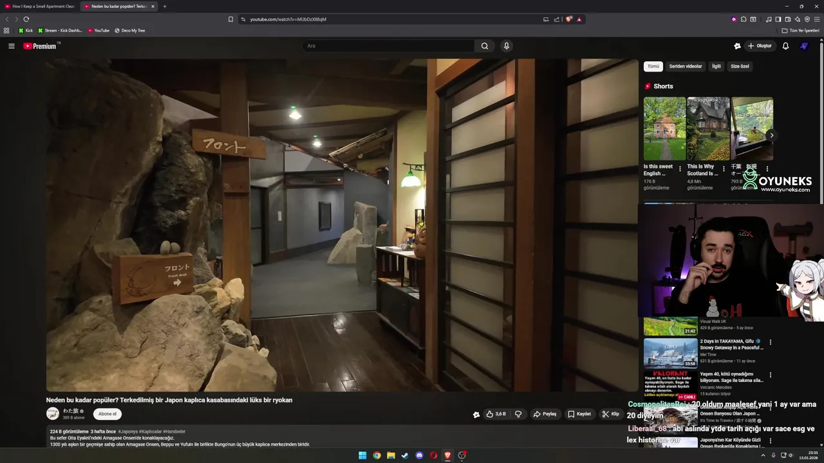The height and width of the screenshot is (463, 824).
Task: Open the notifications bell
Action: 785,46
